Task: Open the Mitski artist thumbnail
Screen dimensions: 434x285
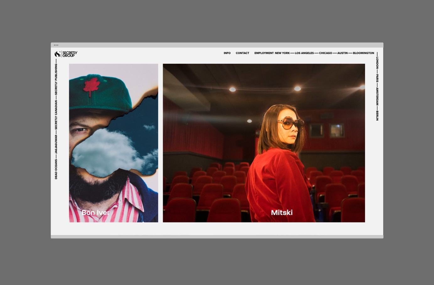Action: 264,143
